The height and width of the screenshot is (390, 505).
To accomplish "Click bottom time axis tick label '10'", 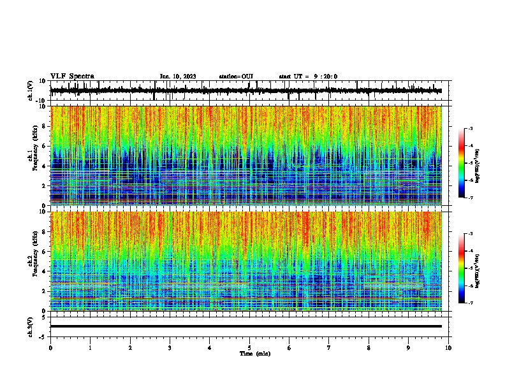I will tap(448, 348).
